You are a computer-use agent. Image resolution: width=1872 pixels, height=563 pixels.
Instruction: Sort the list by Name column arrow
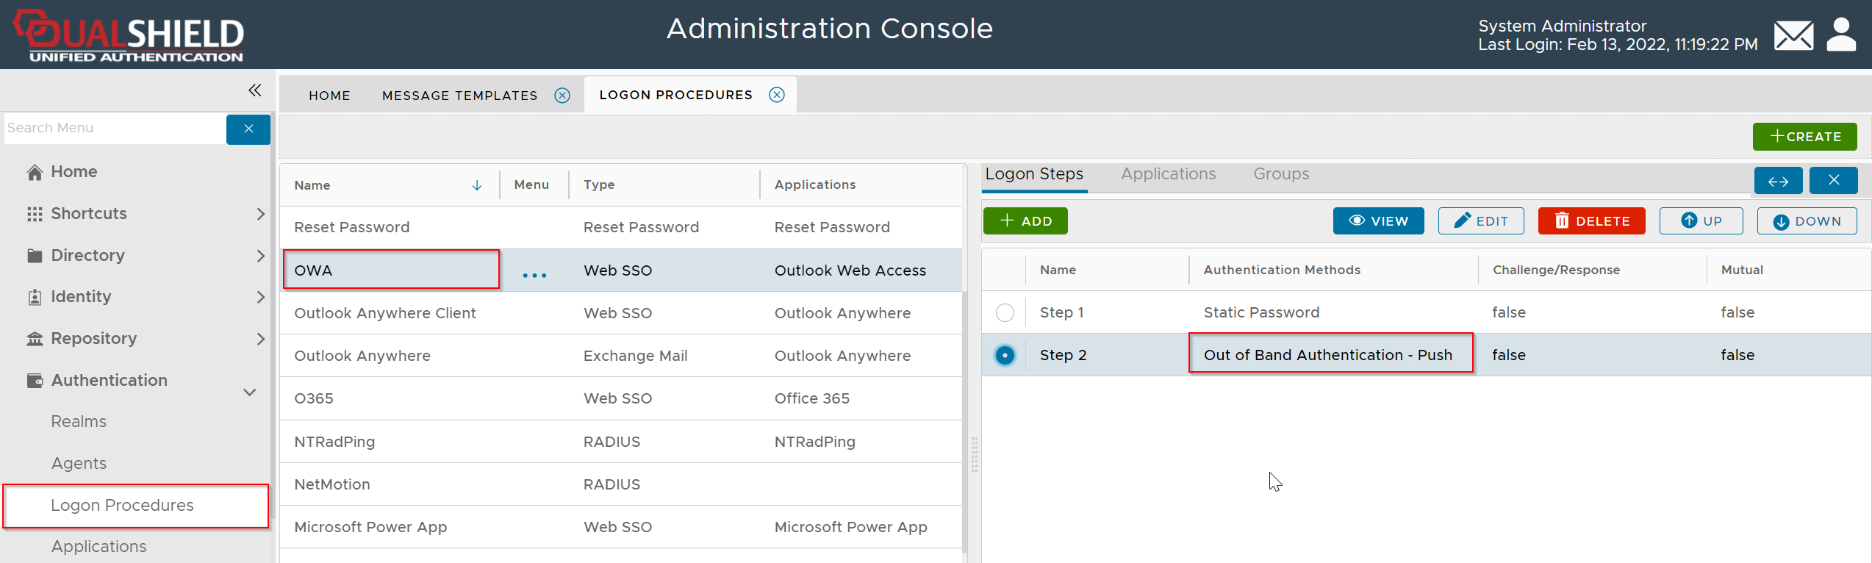coord(477,185)
